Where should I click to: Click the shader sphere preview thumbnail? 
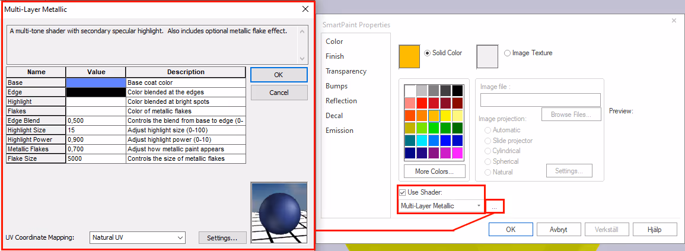pos(279,212)
